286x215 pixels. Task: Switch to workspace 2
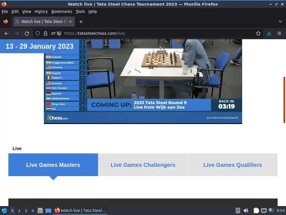(x=19, y=211)
